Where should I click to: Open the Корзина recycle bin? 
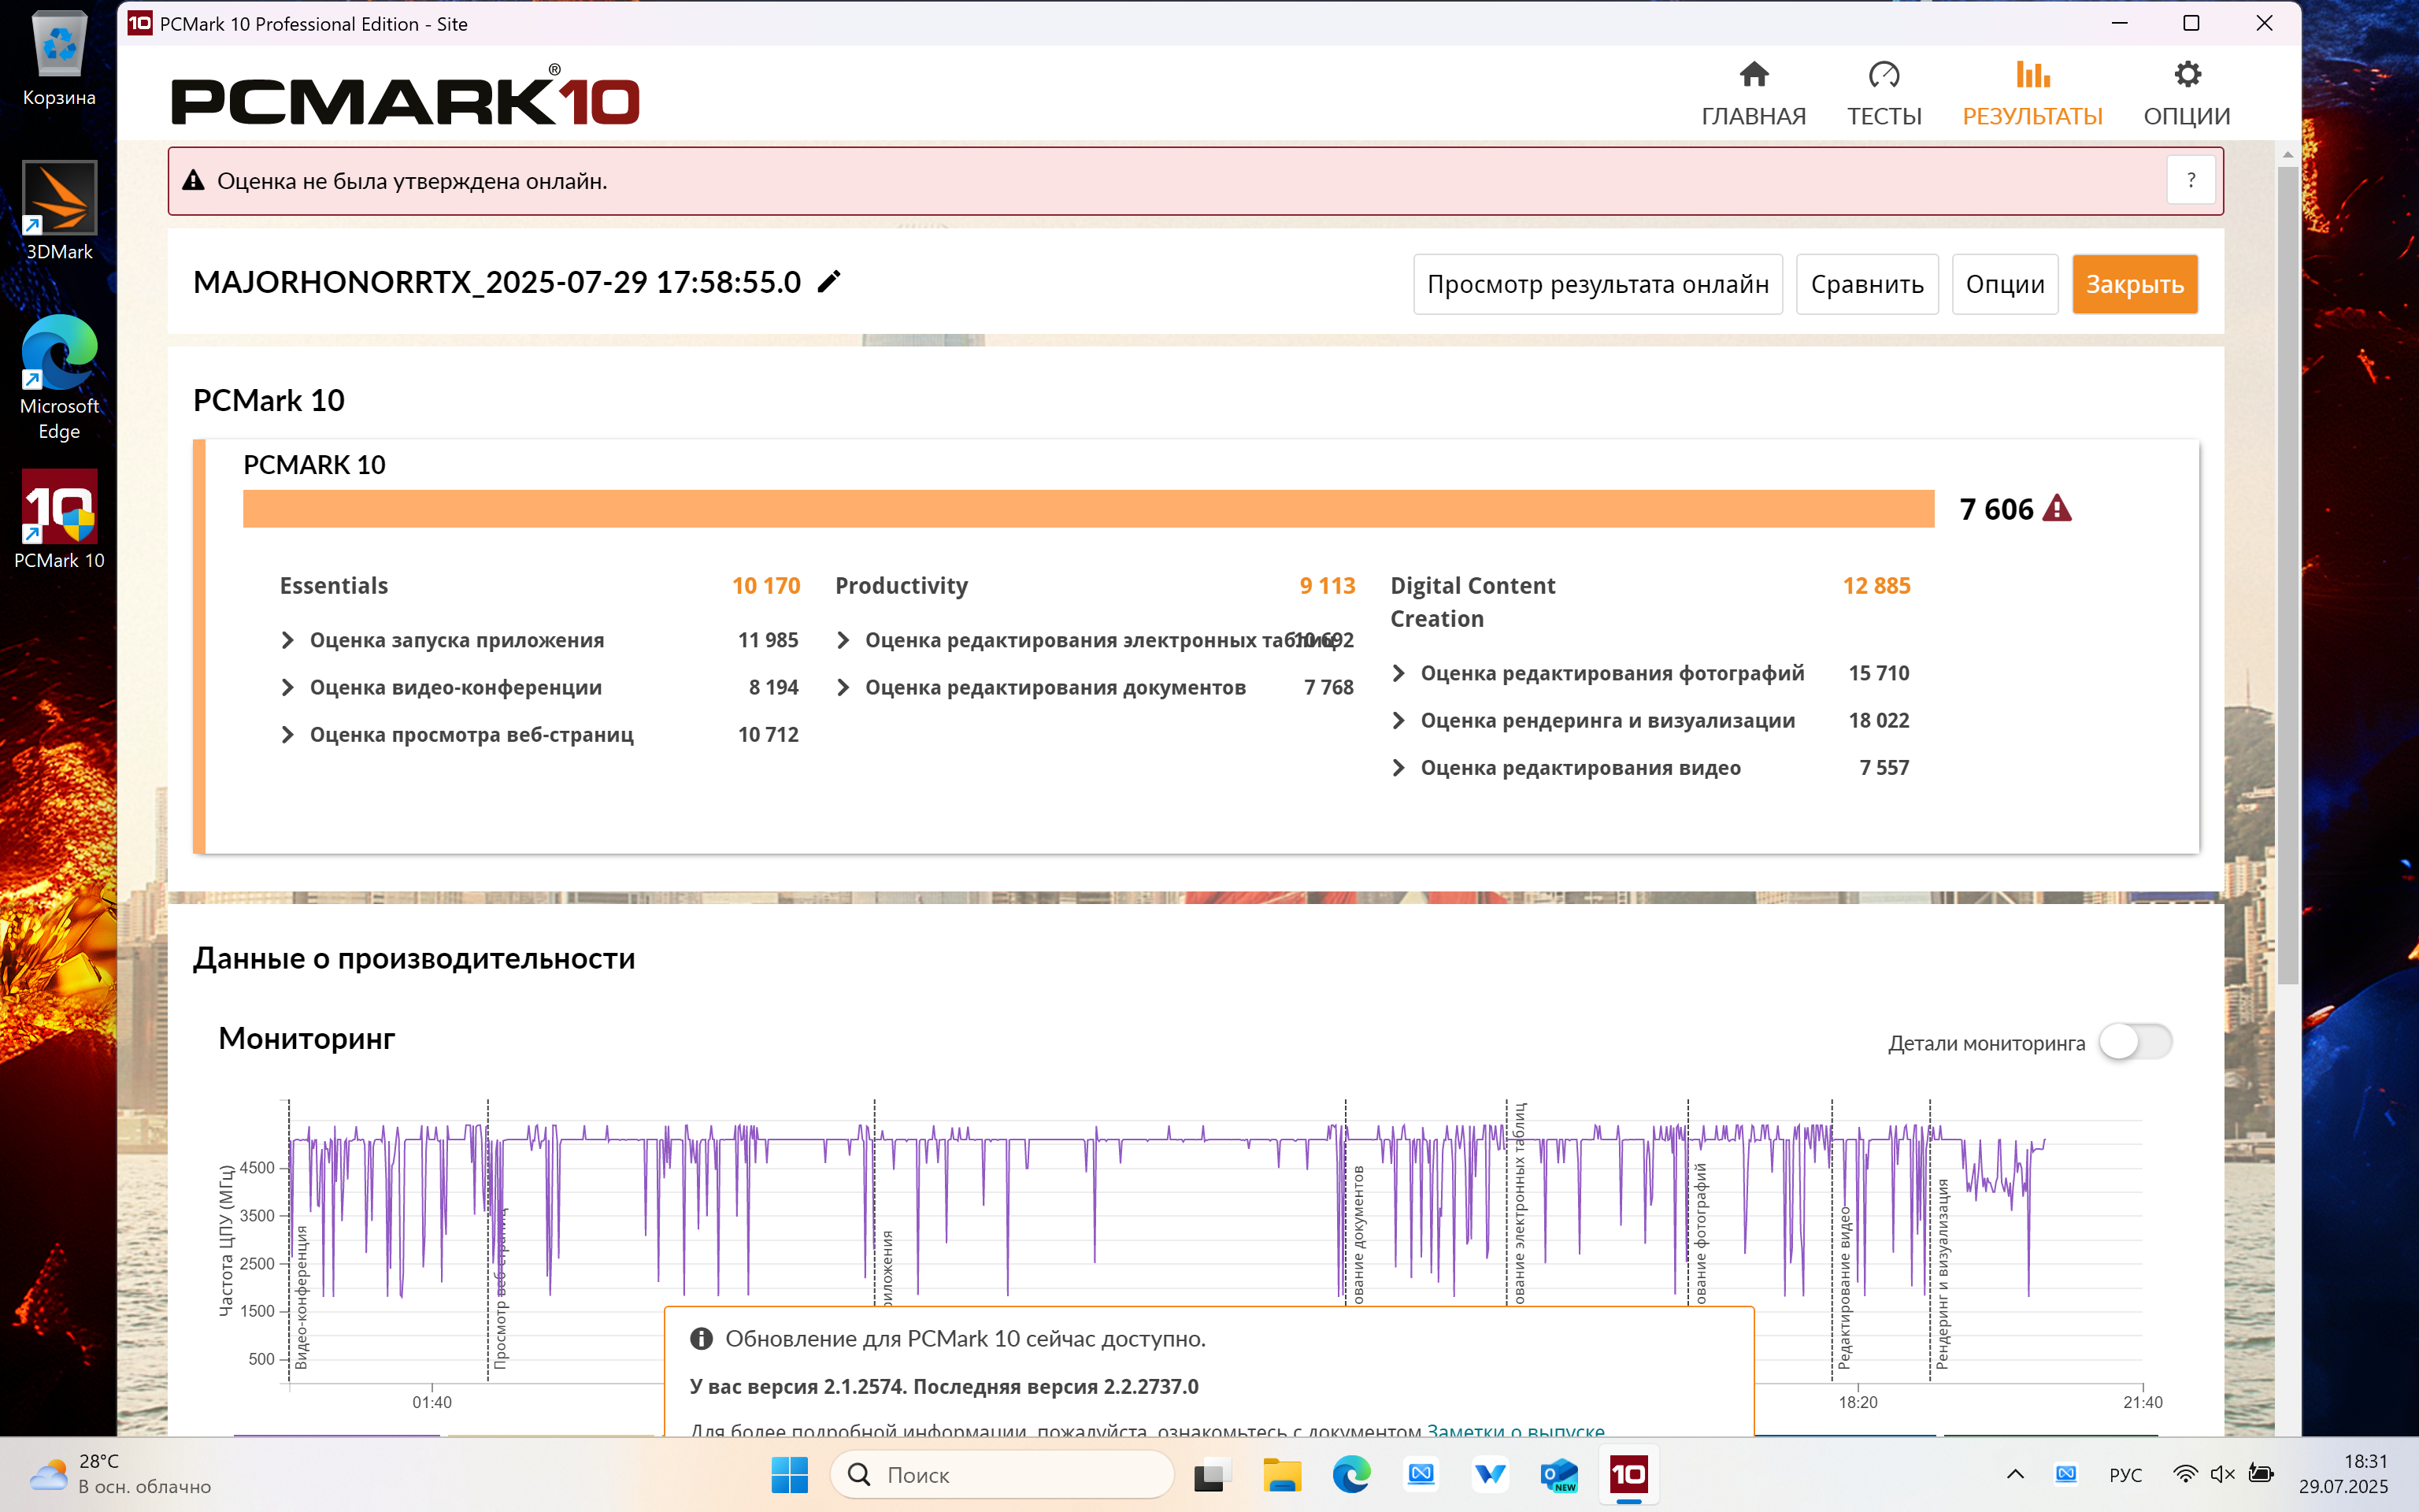tap(58, 47)
